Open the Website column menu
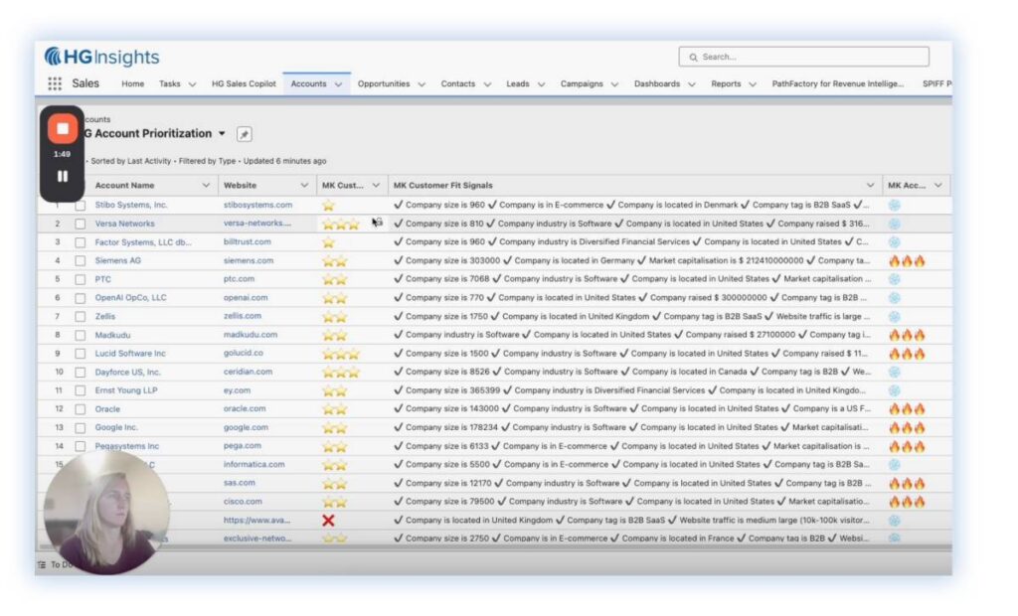 click(x=304, y=186)
